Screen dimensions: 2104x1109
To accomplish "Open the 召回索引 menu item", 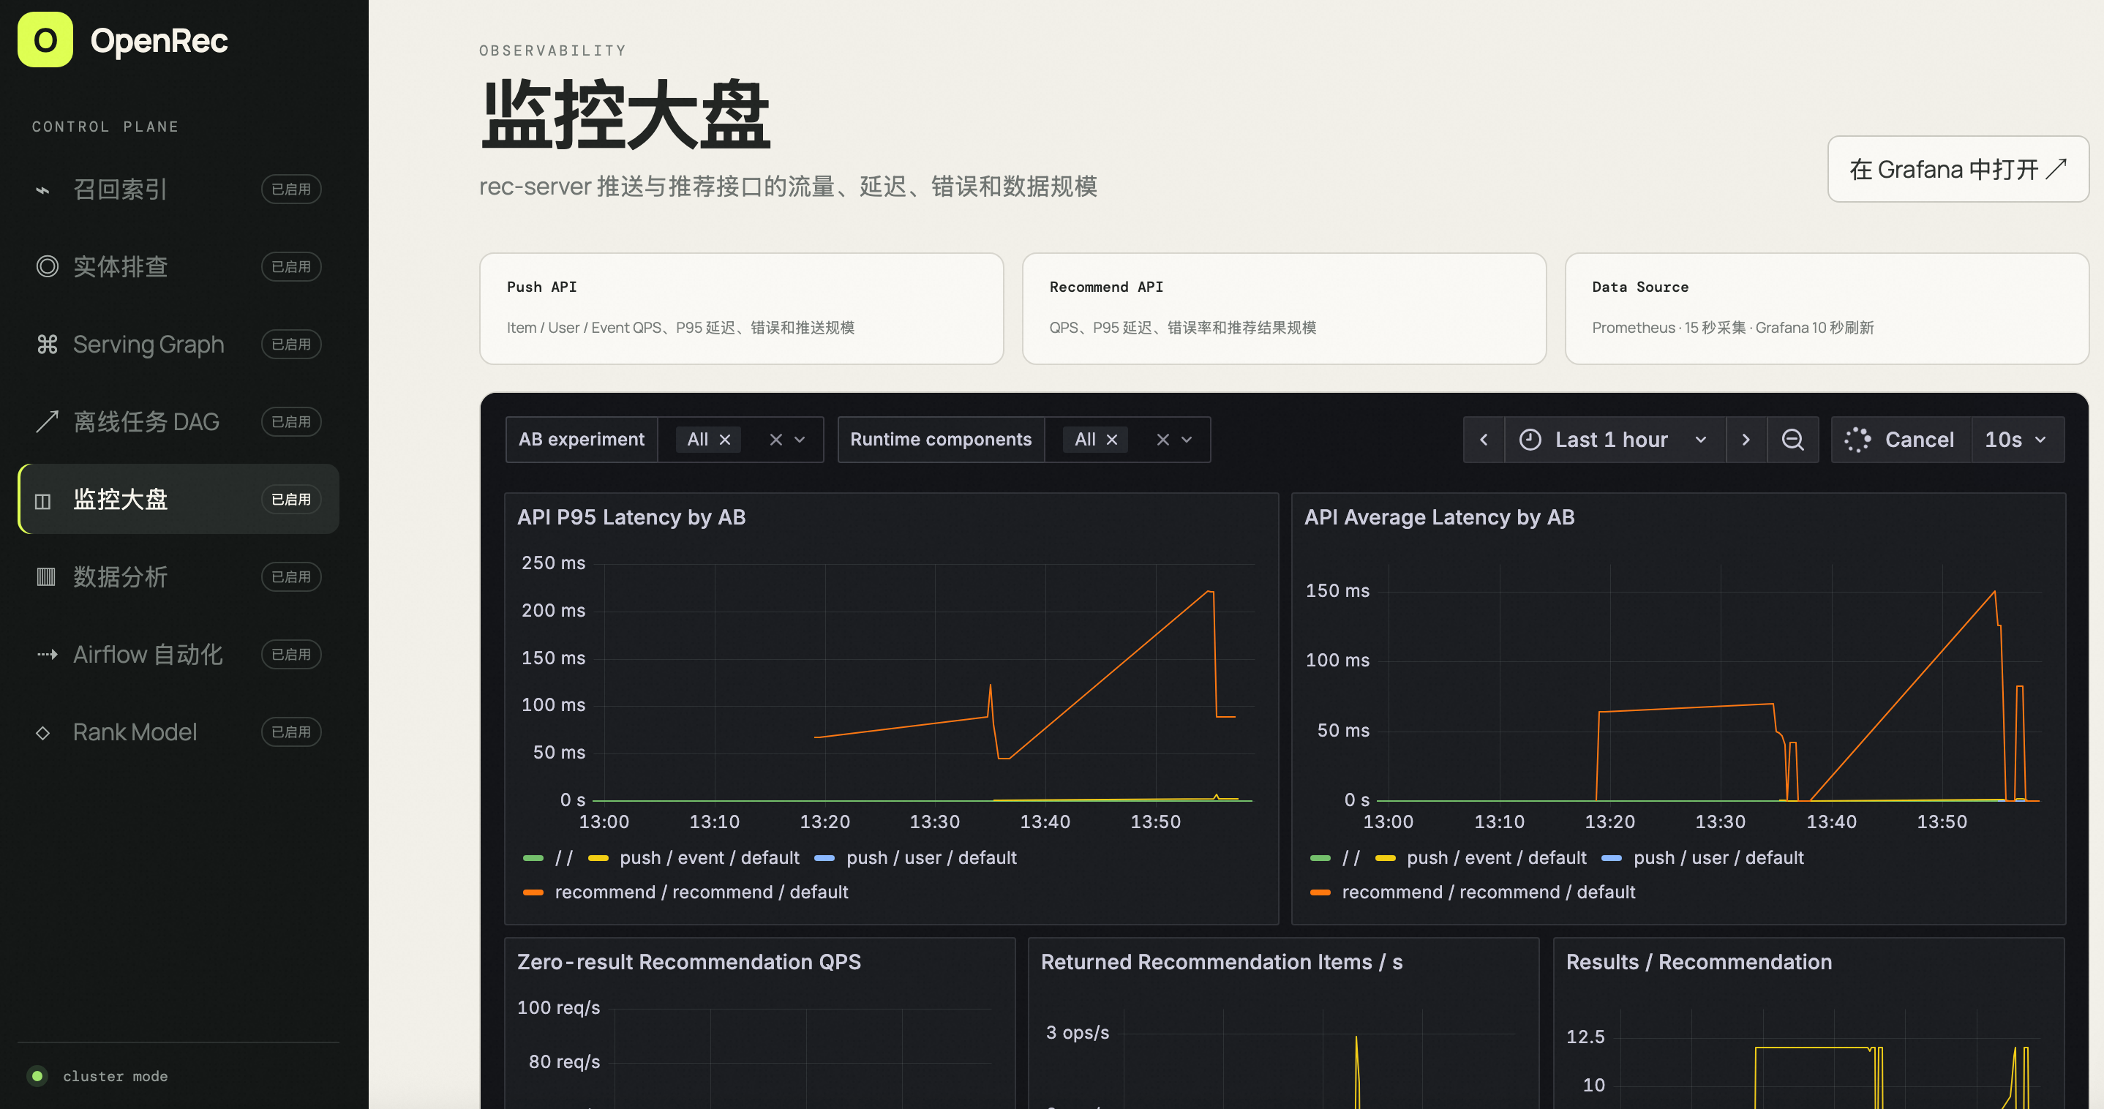I will pyautogui.click(x=178, y=189).
